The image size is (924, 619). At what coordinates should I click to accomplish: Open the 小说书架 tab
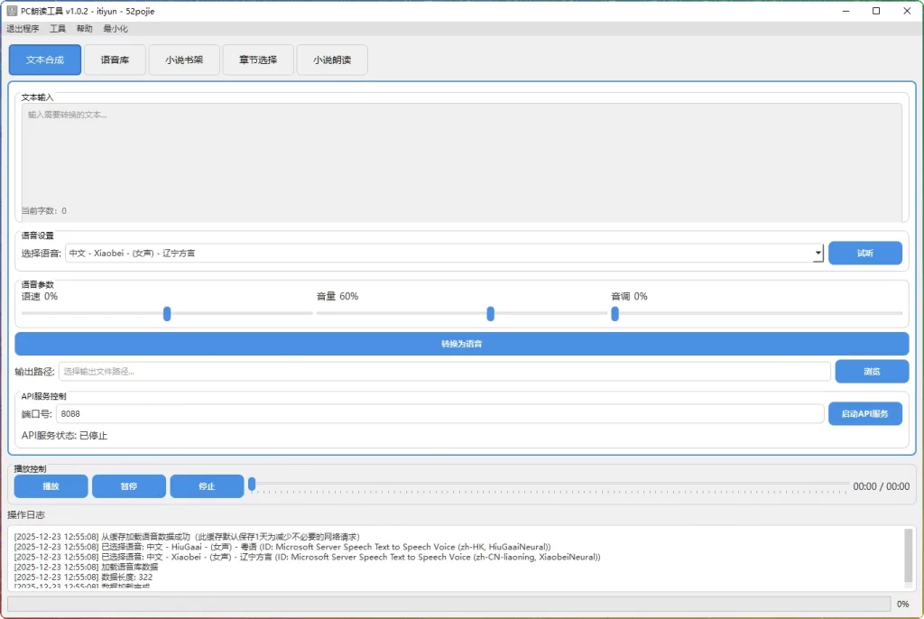coord(183,60)
